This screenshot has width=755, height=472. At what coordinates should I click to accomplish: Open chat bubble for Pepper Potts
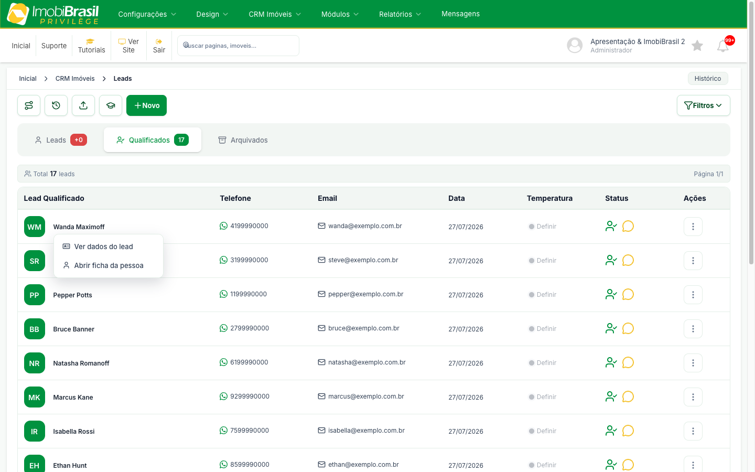pyautogui.click(x=628, y=294)
